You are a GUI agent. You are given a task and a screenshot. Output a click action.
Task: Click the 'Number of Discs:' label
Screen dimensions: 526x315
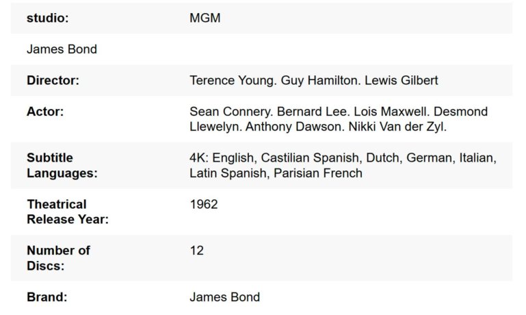58,258
